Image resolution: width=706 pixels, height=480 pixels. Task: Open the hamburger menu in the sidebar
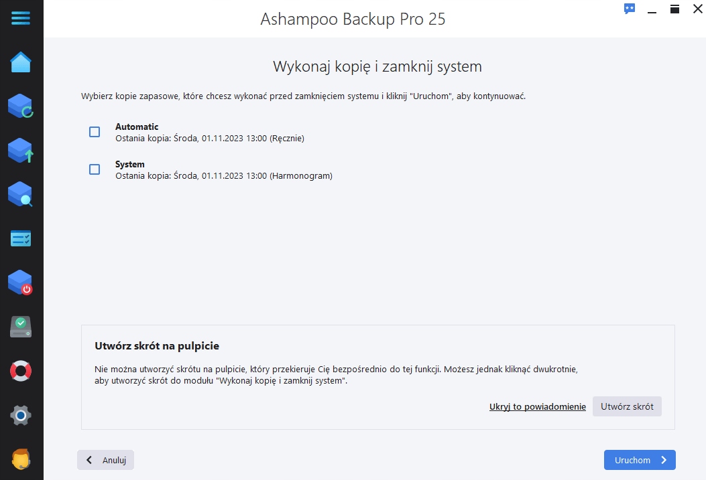coord(21,18)
